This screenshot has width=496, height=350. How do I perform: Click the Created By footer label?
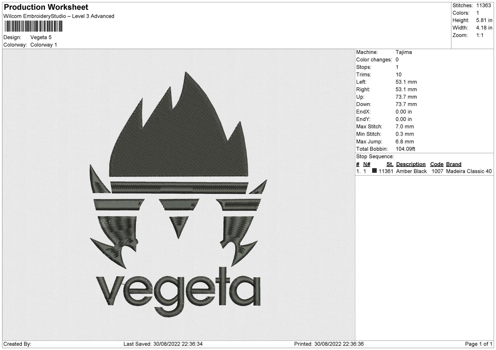(17, 344)
